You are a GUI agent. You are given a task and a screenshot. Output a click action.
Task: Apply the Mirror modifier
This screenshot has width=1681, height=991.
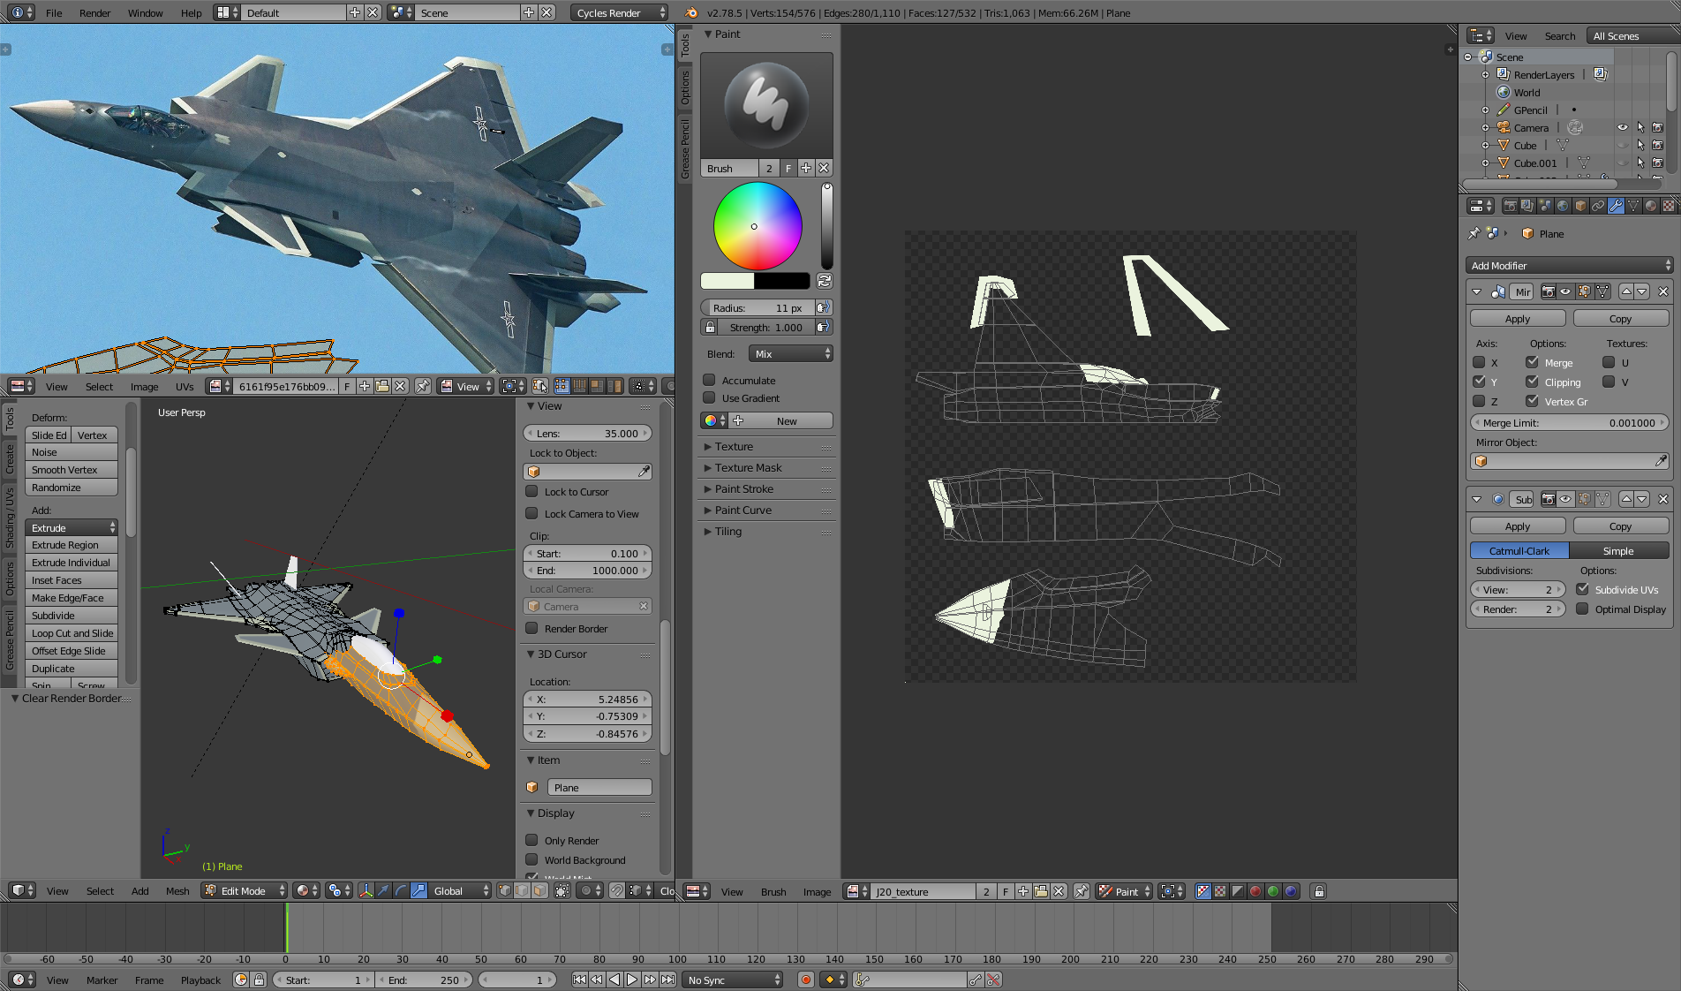pyautogui.click(x=1517, y=318)
